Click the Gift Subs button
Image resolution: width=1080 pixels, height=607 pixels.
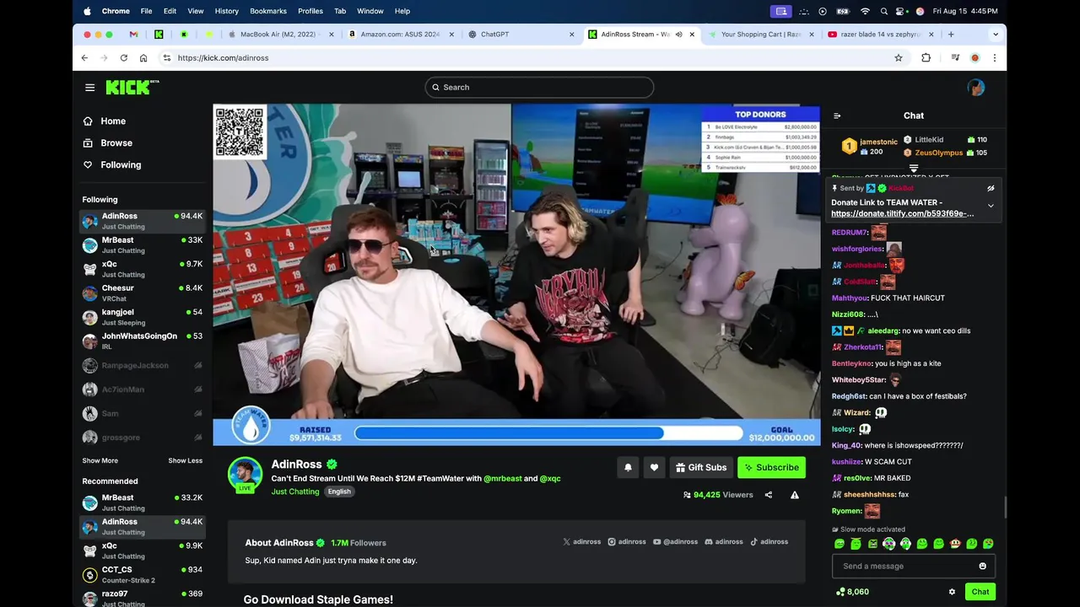point(701,467)
